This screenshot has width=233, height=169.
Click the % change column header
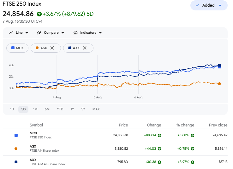coord(185,125)
